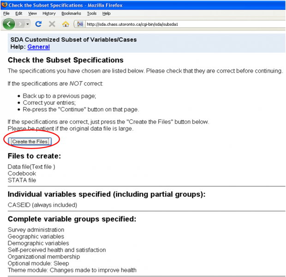Open the back/forward history dropdown arrow
The image size is (286, 277).
[28, 24]
